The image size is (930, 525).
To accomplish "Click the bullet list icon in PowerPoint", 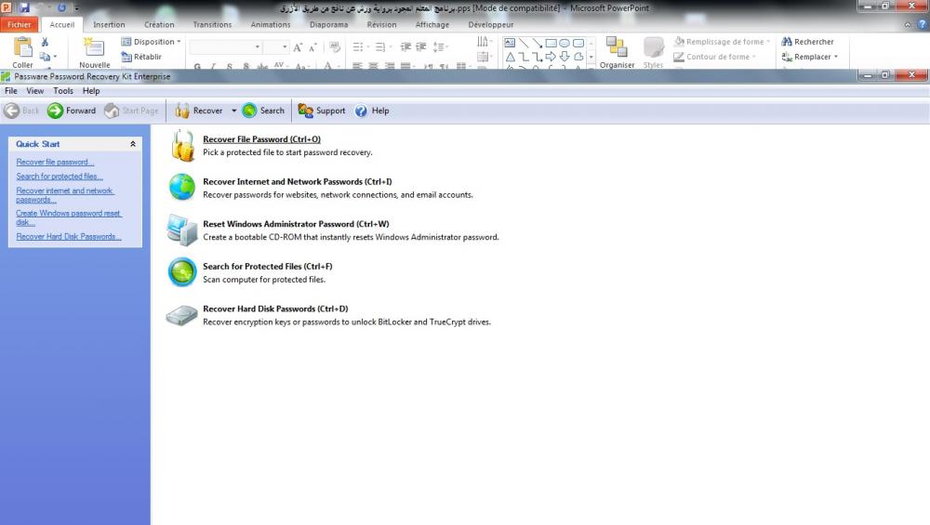I will coord(359,46).
